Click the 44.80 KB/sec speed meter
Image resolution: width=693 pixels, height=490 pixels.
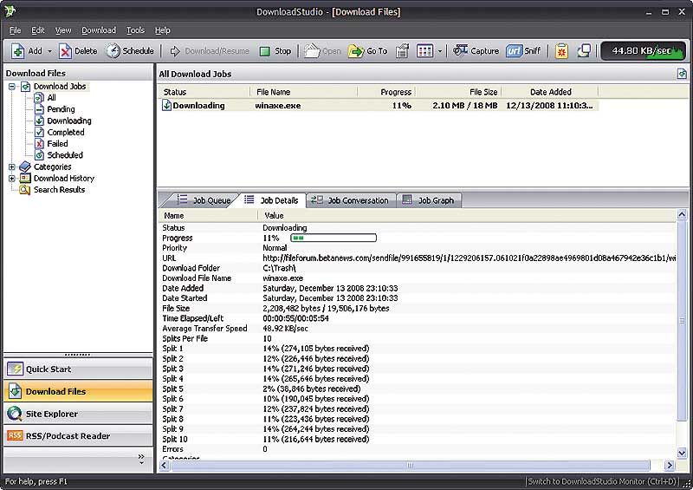coord(643,51)
